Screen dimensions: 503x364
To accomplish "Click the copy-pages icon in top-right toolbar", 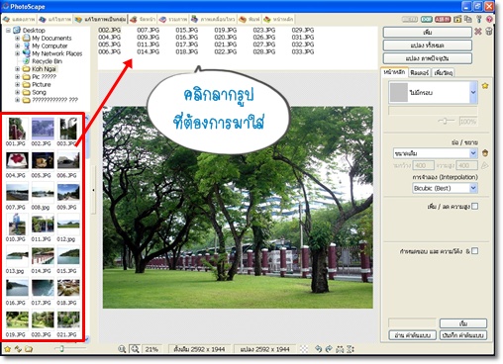I will click(468, 20).
